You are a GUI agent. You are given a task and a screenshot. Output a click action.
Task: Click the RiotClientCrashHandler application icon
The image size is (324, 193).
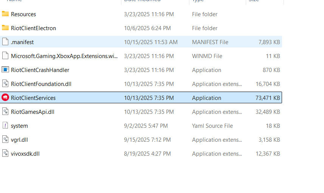[x=5, y=70]
